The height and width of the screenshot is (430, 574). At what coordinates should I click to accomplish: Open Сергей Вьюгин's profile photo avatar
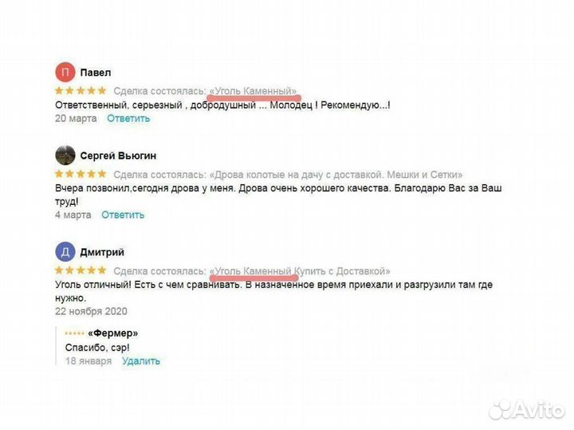[x=65, y=156]
